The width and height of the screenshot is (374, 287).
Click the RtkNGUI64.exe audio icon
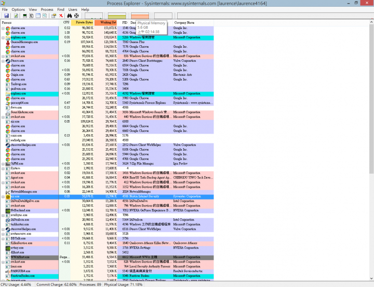tap(8, 271)
